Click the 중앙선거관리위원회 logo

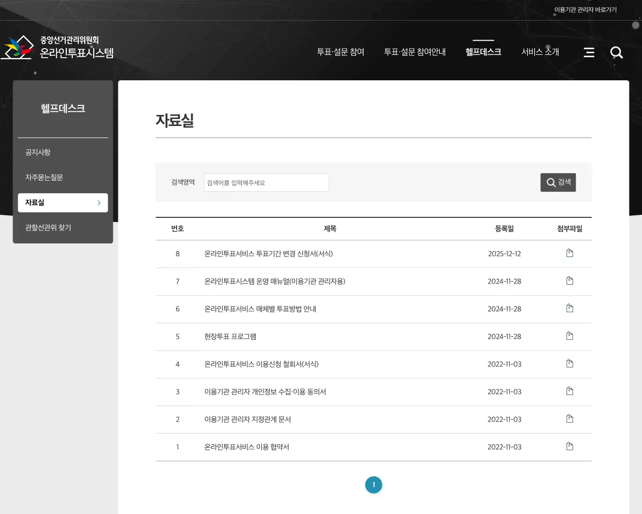pos(58,47)
